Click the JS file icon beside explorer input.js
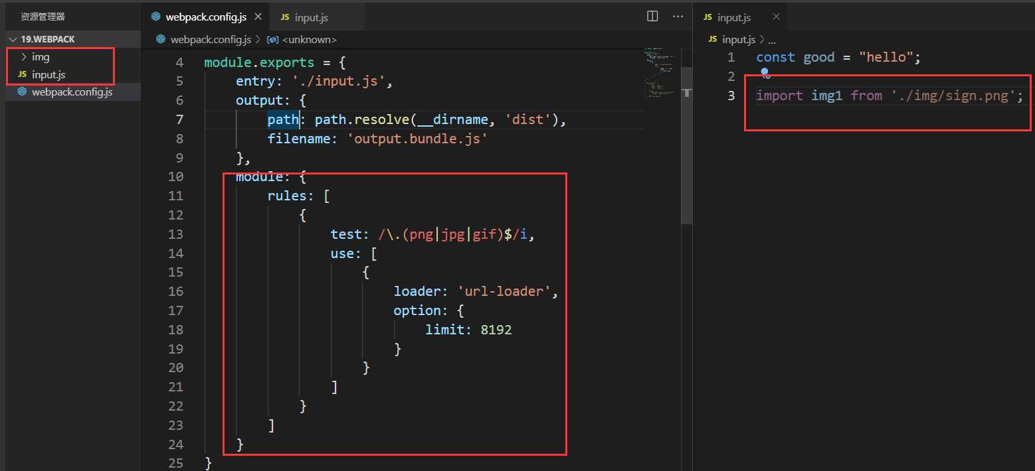This screenshot has width=1035, height=471. pyautogui.click(x=22, y=74)
